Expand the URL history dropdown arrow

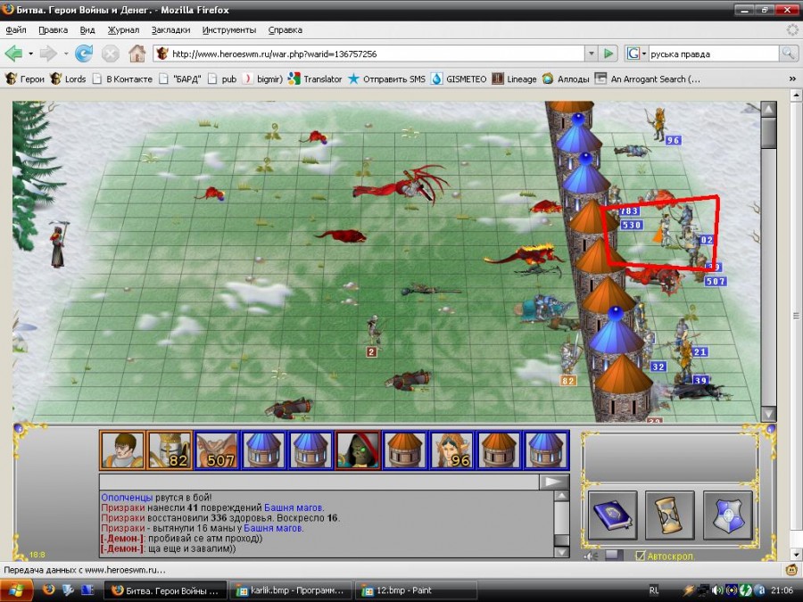point(590,54)
